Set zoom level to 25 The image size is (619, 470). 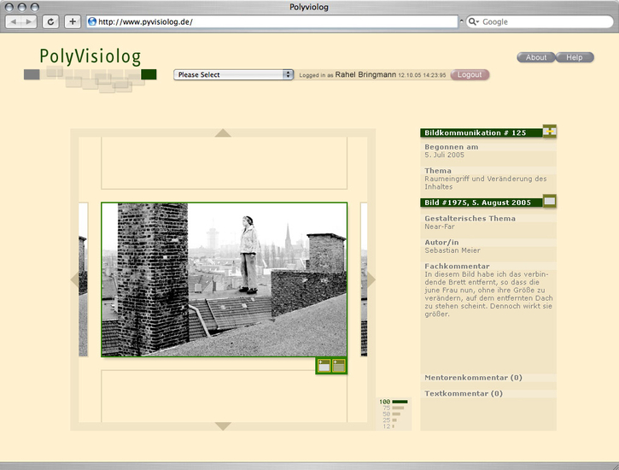pyautogui.click(x=389, y=420)
